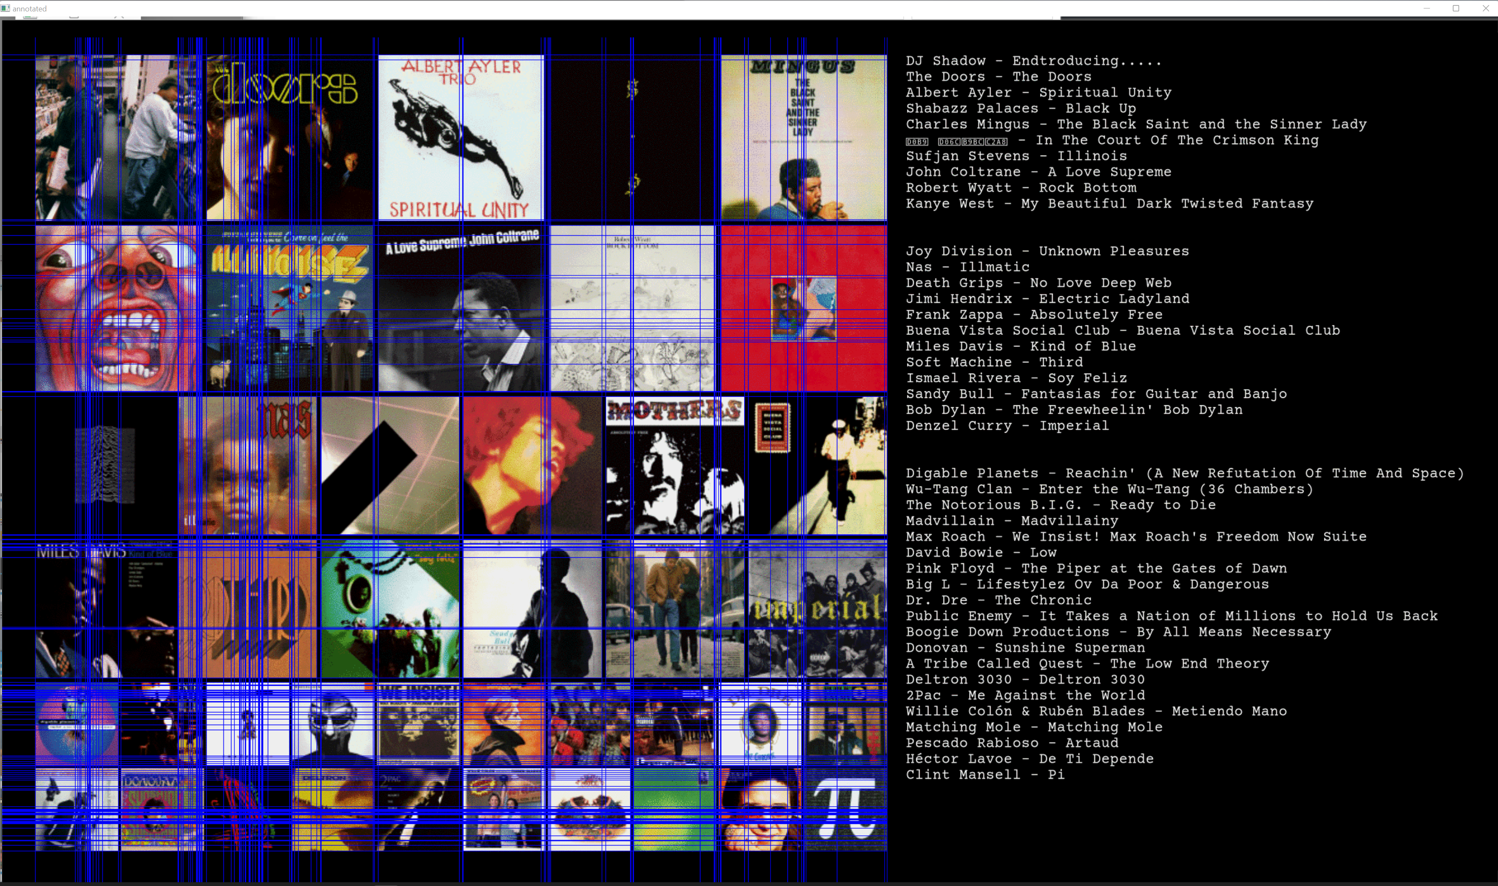Select 'Clint Mansell - Pi' text line

pyautogui.click(x=985, y=775)
